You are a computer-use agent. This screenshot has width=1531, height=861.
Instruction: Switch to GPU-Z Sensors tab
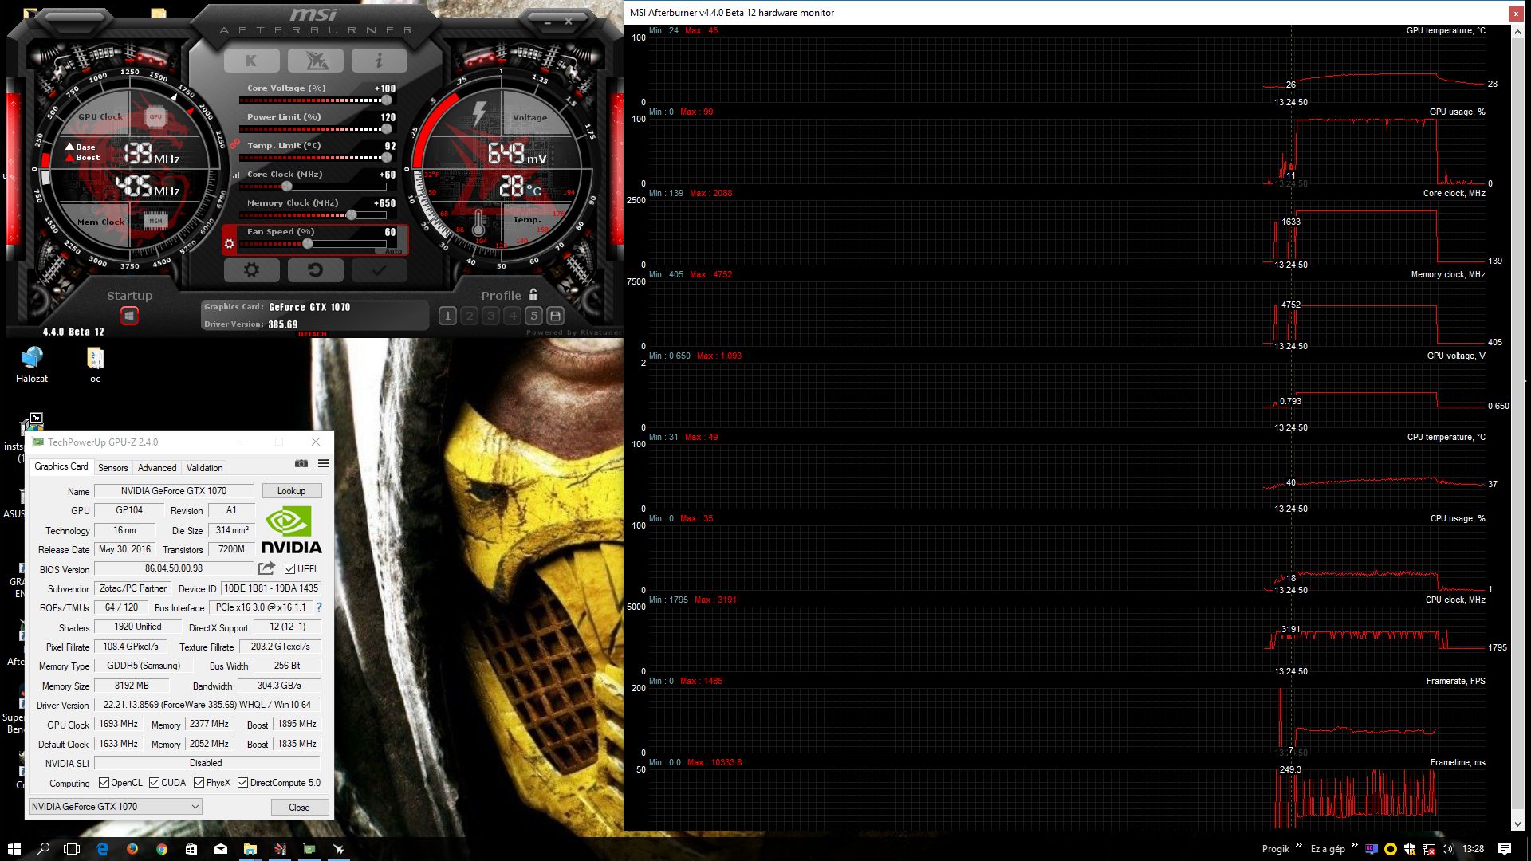click(x=113, y=468)
